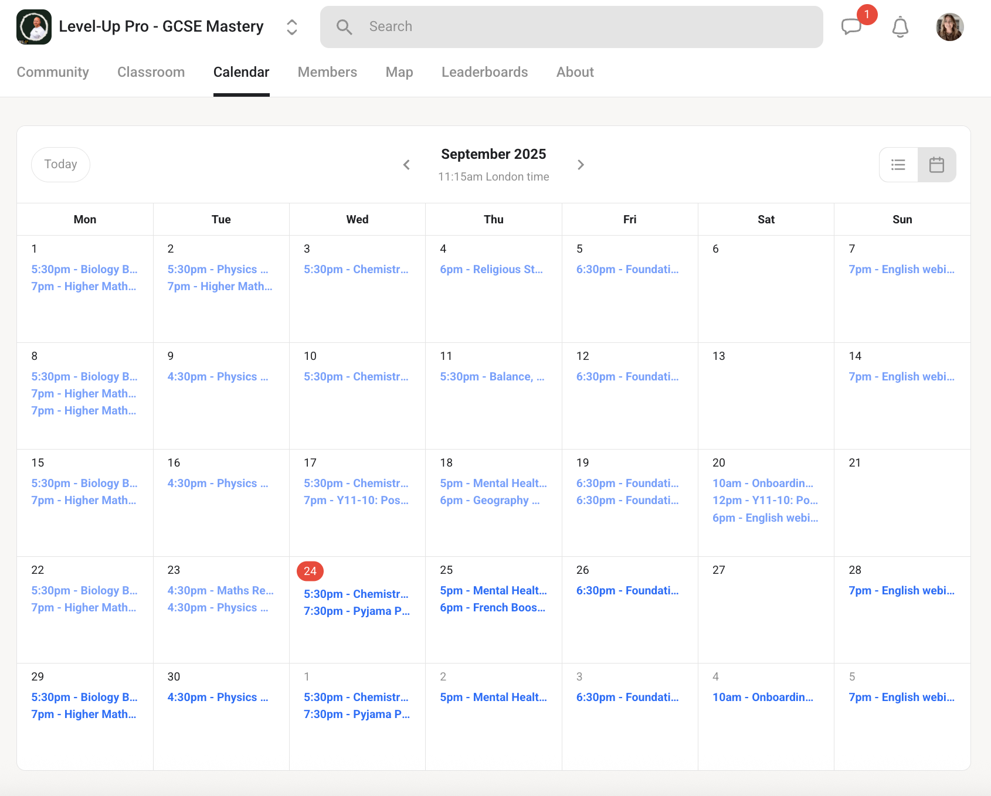Select the Members tab
This screenshot has height=796, width=991.
327,72
